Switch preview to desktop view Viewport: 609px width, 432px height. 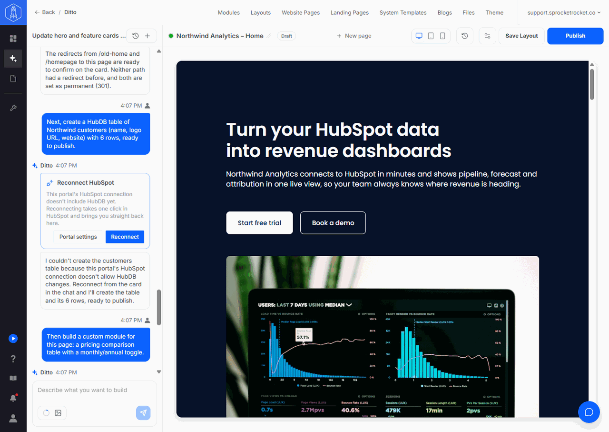[x=419, y=36]
